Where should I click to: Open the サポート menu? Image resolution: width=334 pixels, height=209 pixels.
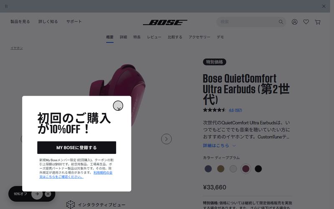pos(74,22)
